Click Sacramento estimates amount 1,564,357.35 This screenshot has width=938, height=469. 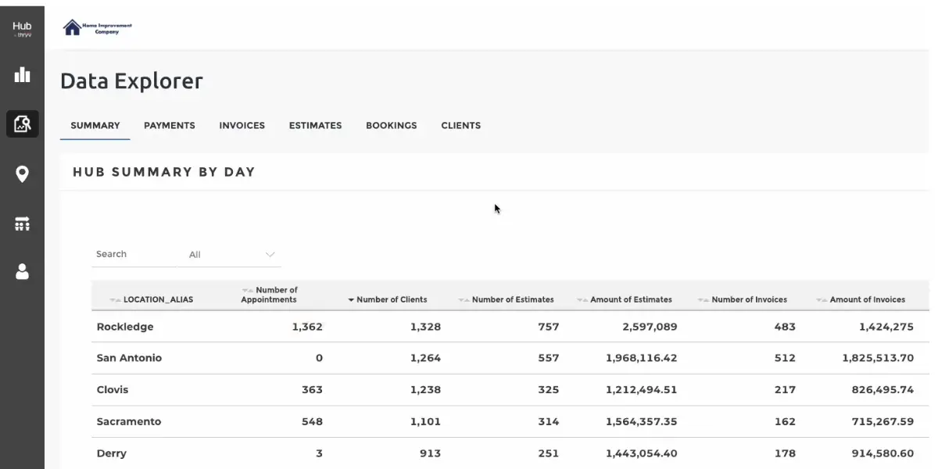(642, 422)
